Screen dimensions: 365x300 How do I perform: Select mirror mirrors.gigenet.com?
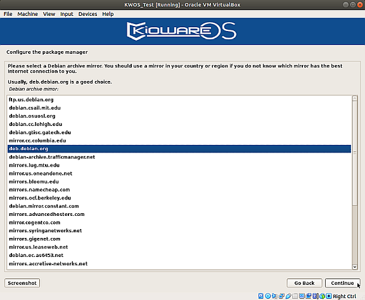pos(179,239)
